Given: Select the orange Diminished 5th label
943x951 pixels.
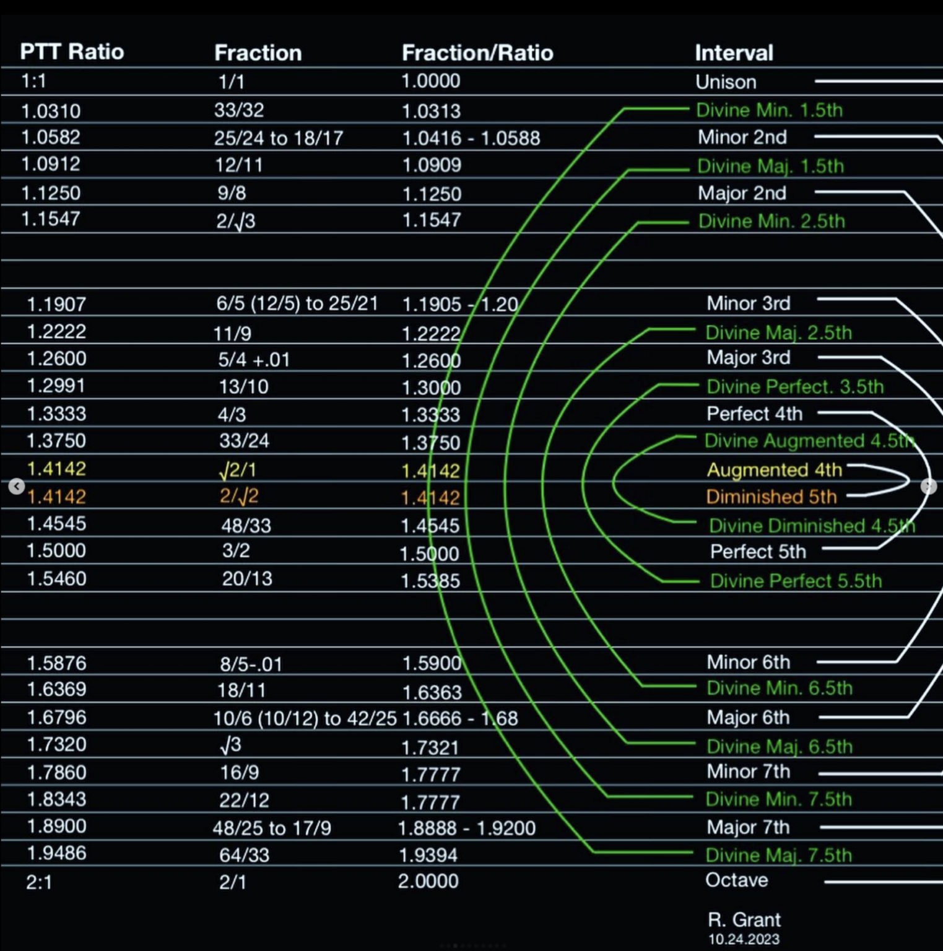Looking at the screenshot, I should (x=771, y=497).
